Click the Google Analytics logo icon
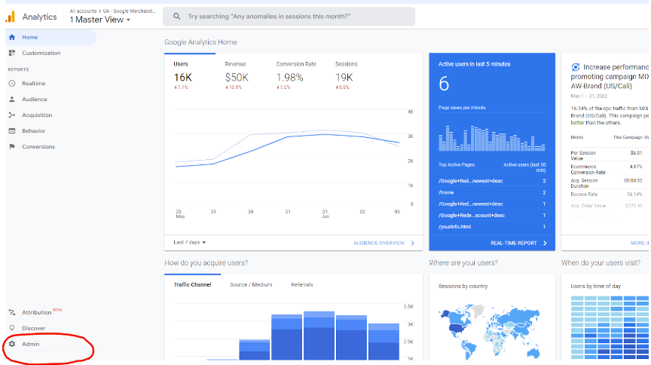Viewport: 651px width, 365px height. pos(11,17)
